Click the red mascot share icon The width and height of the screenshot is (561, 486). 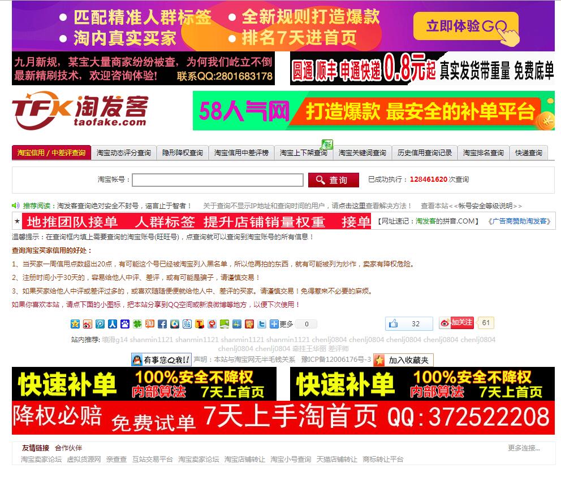212,324
